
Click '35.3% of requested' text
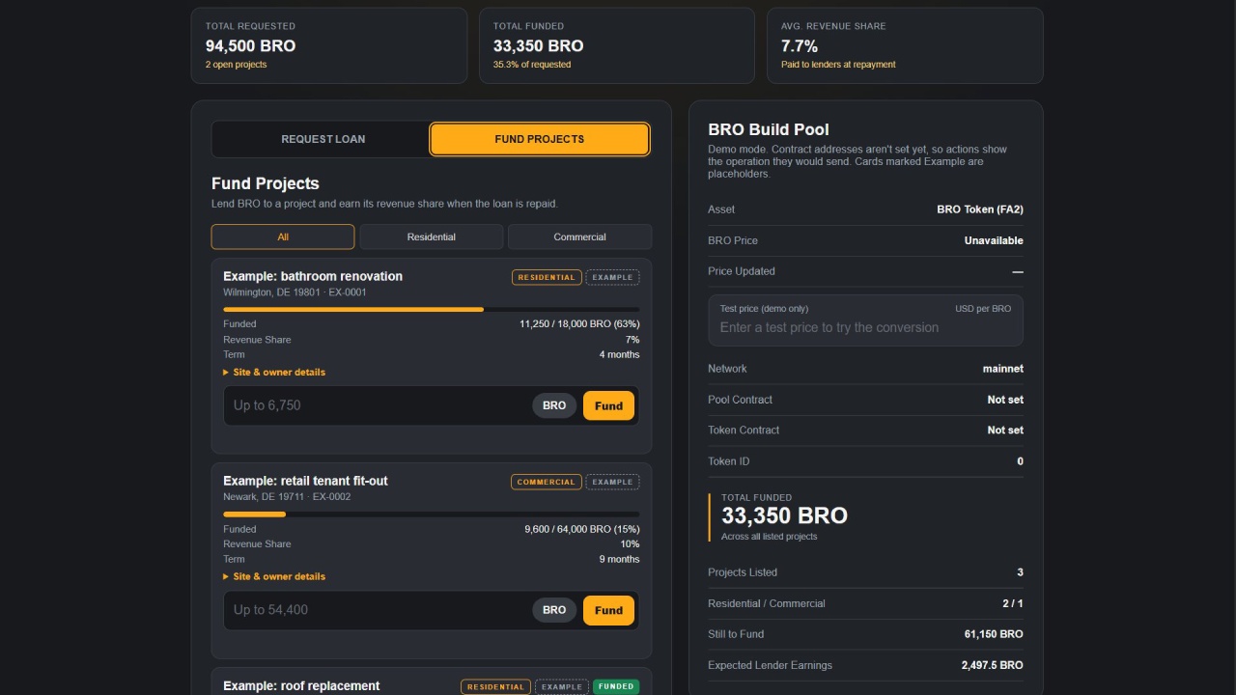pos(532,65)
